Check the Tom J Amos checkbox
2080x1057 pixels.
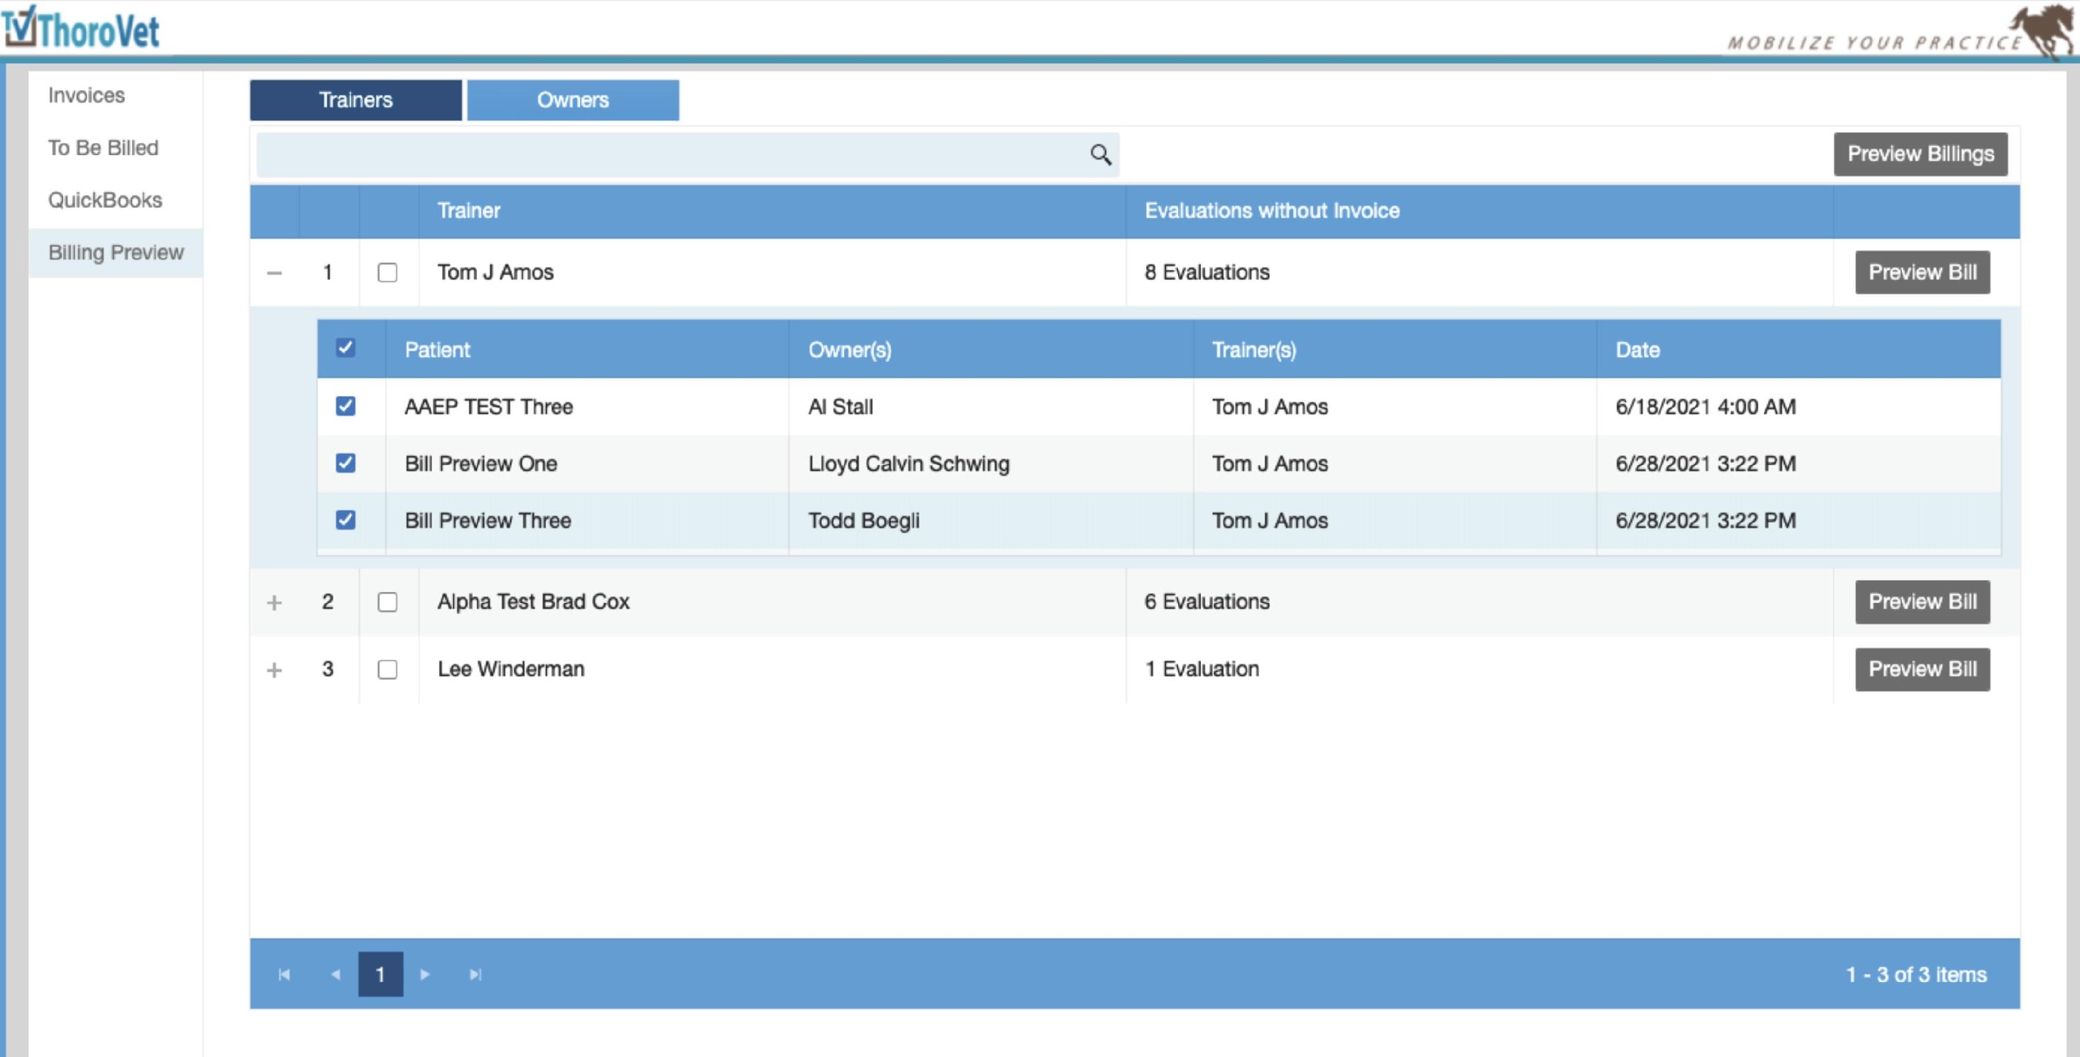click(388, 273)
